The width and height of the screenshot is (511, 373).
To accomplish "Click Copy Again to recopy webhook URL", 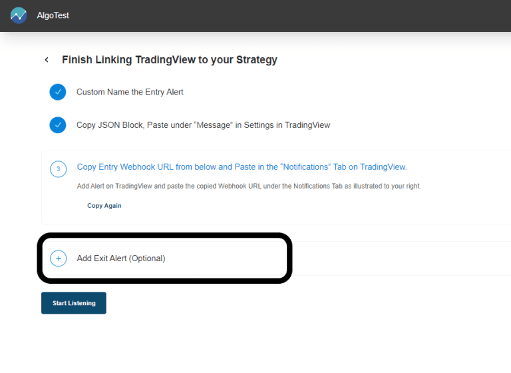I will 104,206.
